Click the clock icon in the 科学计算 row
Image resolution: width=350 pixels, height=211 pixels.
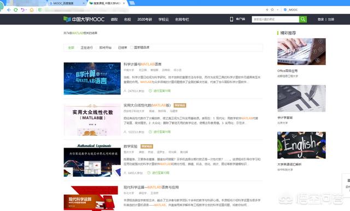coord(150,91)
